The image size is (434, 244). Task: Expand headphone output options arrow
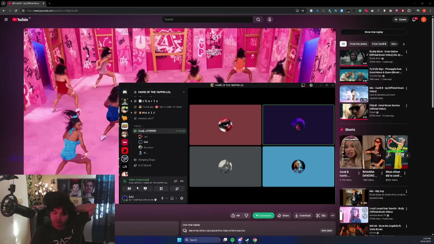click(176, 198)
